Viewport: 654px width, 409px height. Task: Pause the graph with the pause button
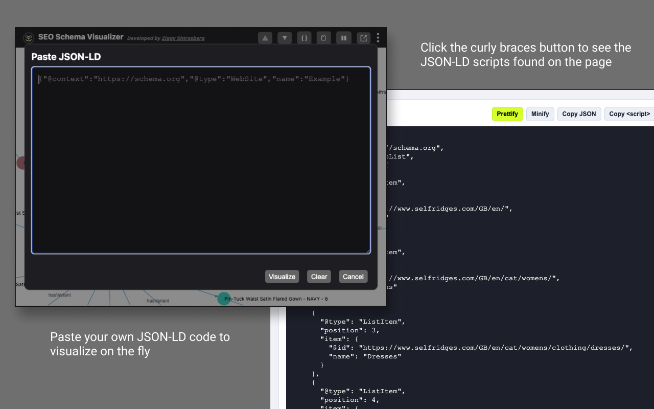(343, 38)
